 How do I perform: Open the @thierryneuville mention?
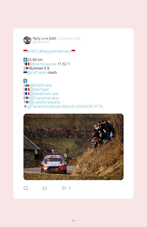click(x=43, y=64)
